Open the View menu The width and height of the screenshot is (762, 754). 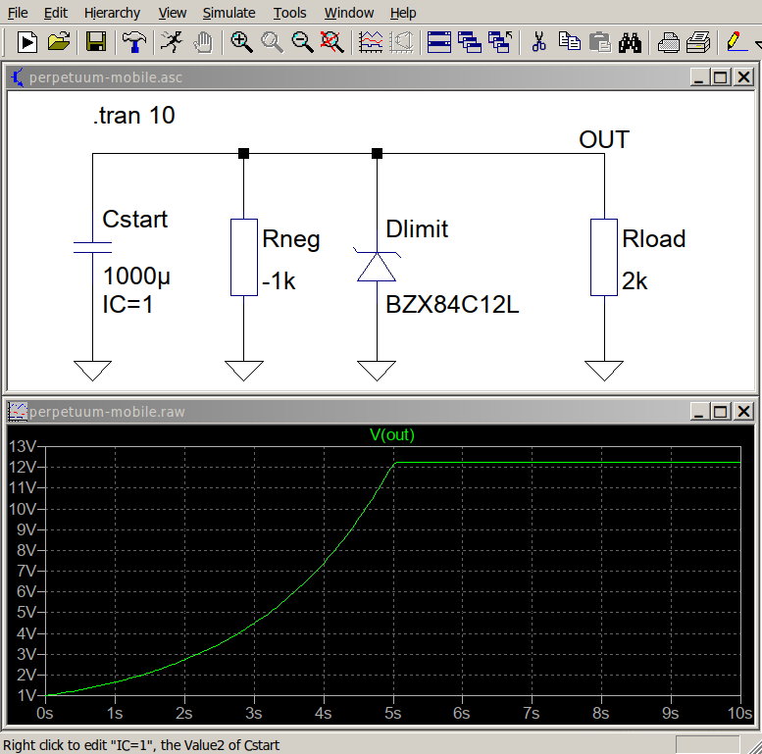coord(172,13)
